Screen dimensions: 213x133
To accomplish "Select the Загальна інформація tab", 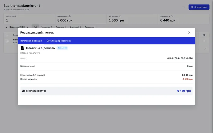I will (x=31, y=41).
